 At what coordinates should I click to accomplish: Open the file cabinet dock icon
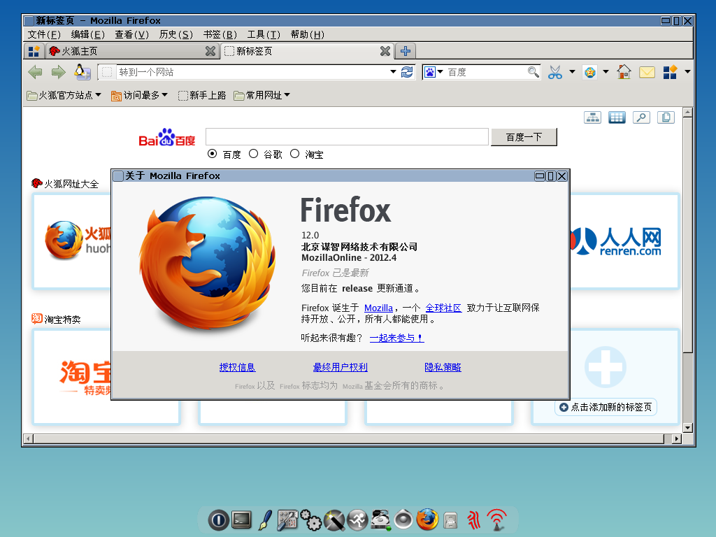click(x=450, y=520)
